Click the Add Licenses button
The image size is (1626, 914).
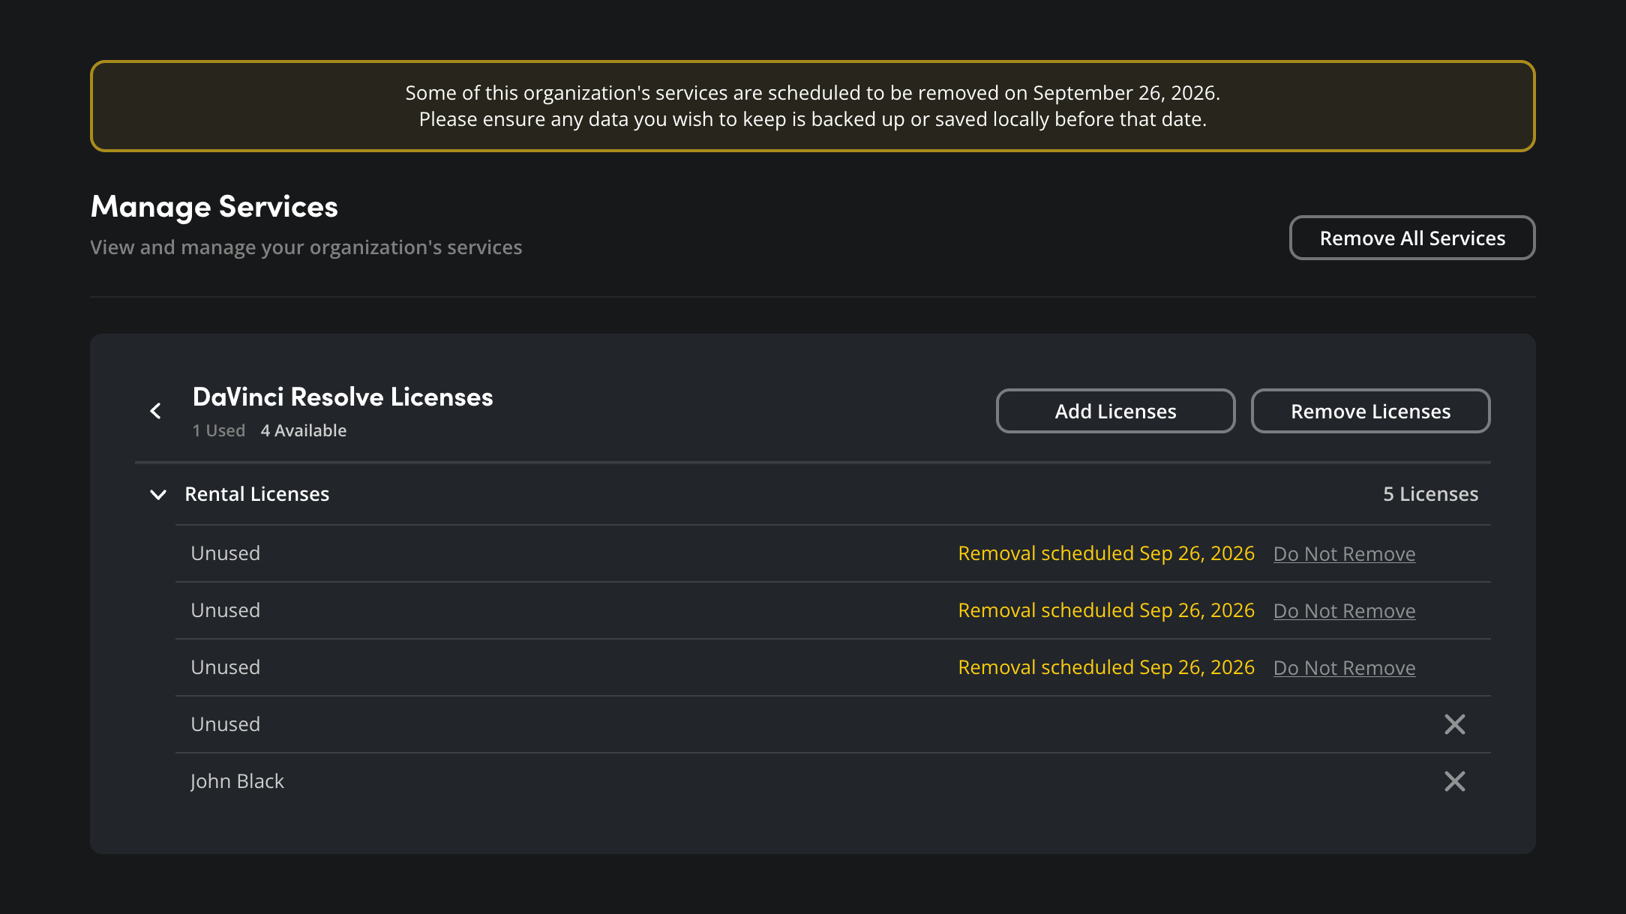tap(1115, 411)
